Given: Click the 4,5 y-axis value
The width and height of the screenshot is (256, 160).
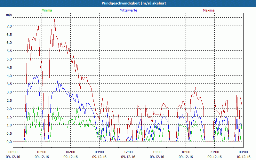Looking at the screenshot, I should [x=9, y=67].
